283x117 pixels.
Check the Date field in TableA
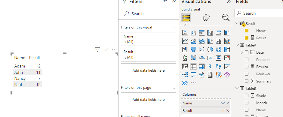pos(247,52)
